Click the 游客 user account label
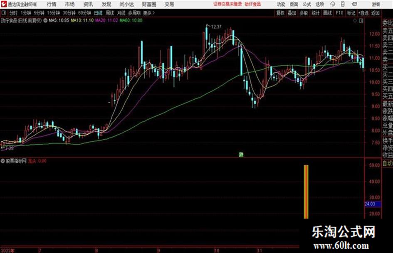The image size is (393, 253). [x=376, y=4]
